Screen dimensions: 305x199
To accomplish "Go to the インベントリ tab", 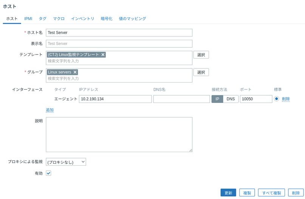I will coord(82,19).
